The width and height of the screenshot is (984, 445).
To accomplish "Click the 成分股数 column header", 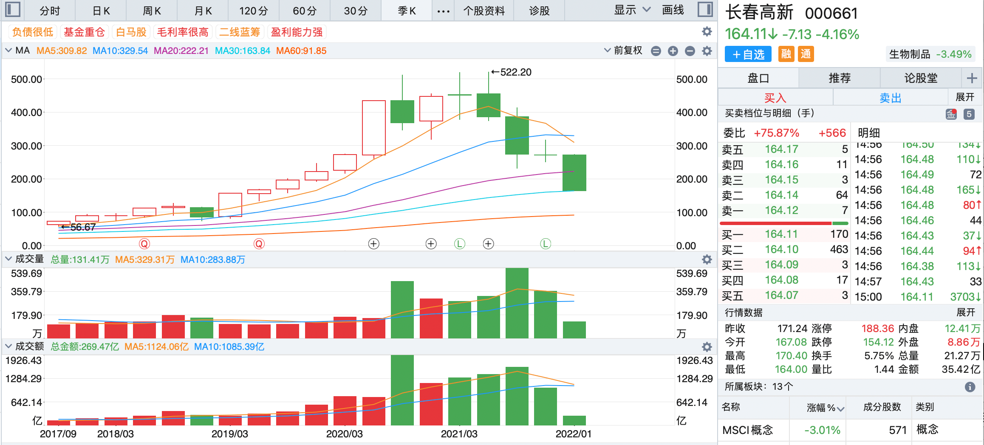I will [882, 407].
